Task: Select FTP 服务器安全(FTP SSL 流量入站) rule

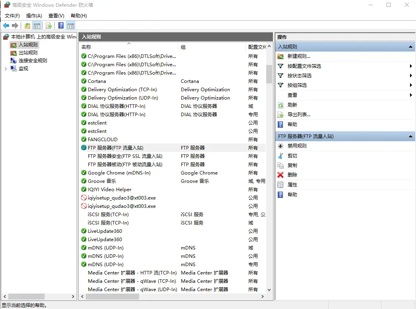Action: click(x=173, y=156)
